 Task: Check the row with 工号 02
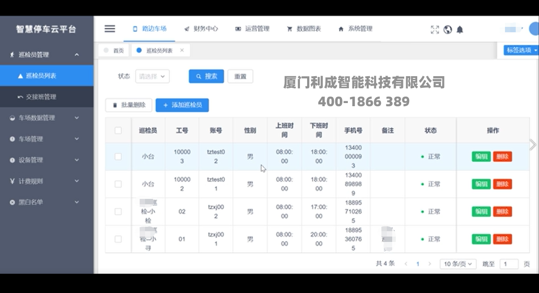point(118,211)
